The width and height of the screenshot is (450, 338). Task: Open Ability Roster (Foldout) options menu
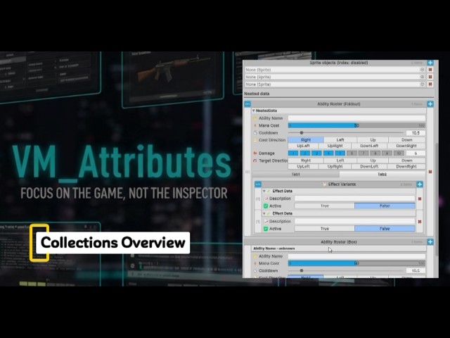(247, 104)
